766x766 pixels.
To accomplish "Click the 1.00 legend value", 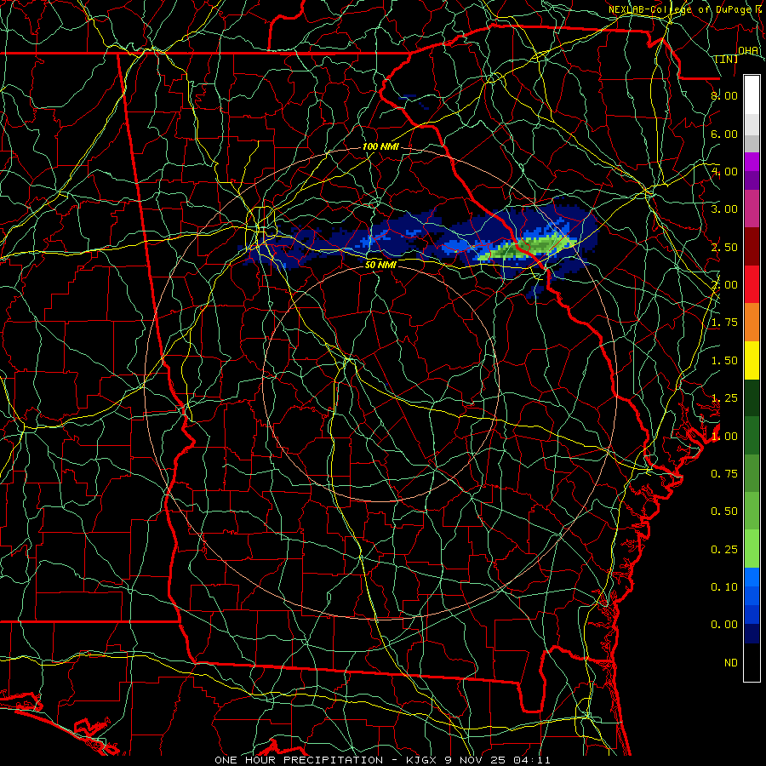I will coord(724,437).
